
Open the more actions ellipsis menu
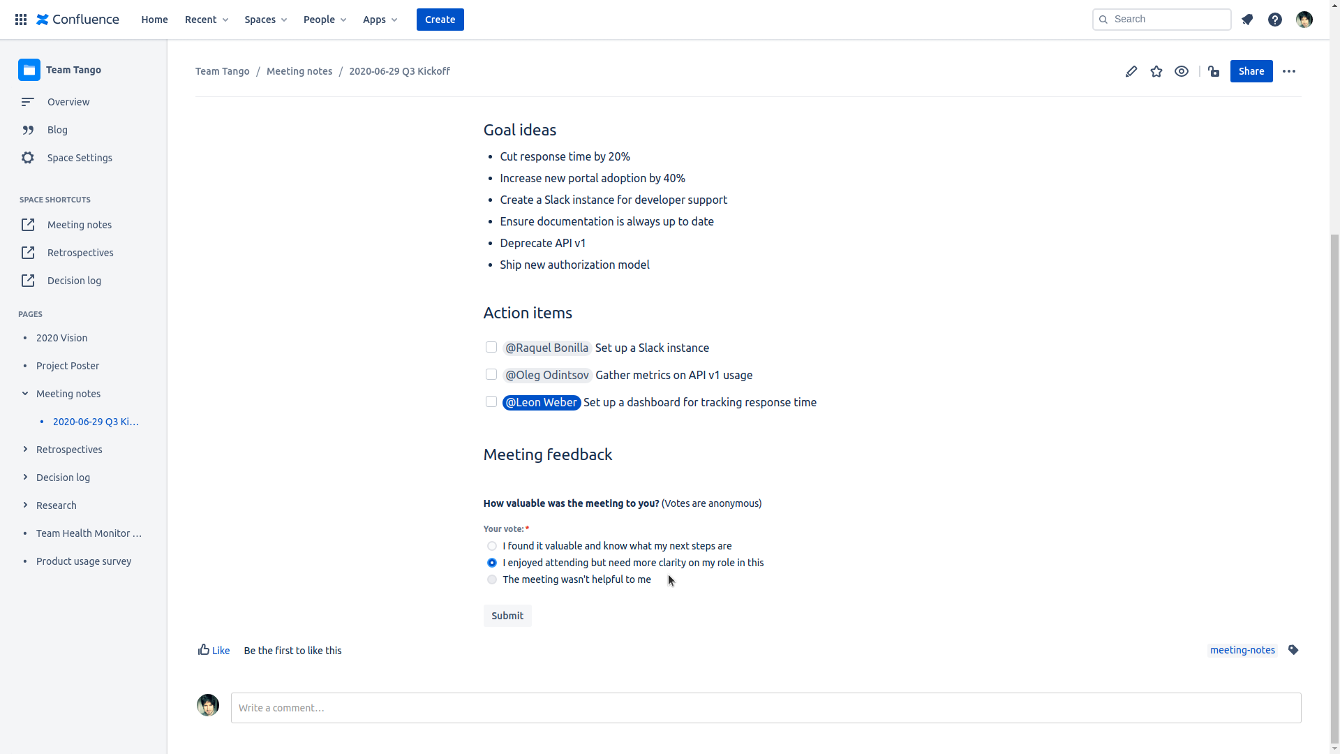(x=1289, y=71)
